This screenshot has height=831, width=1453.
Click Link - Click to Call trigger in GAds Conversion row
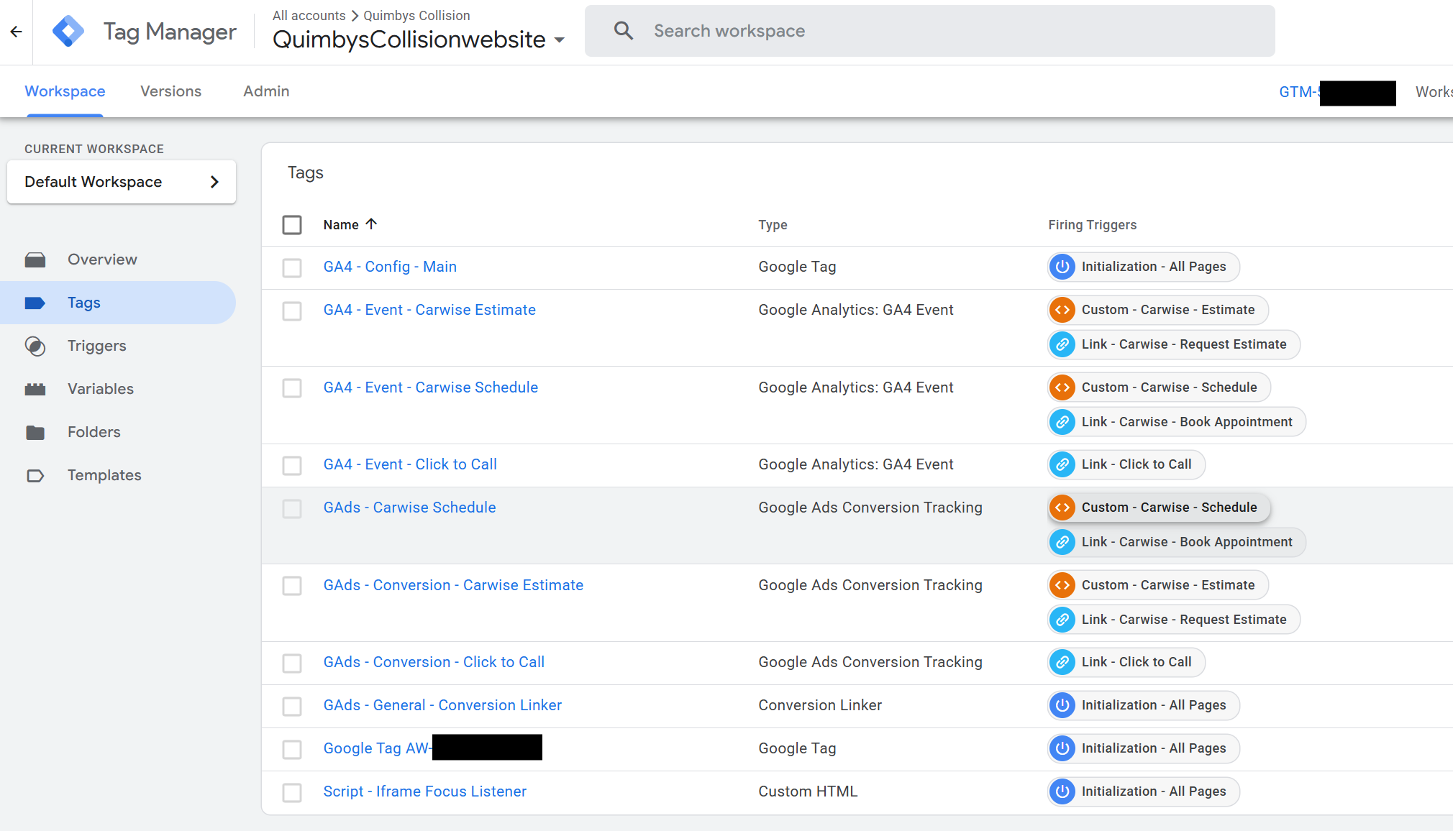(1126, 662)
